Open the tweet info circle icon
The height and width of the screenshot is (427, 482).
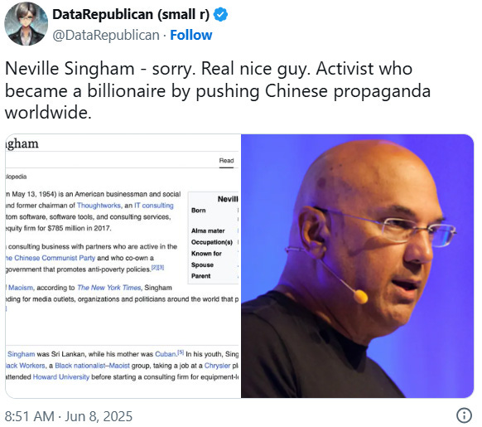pyautogui.click(x=464, y=415)
